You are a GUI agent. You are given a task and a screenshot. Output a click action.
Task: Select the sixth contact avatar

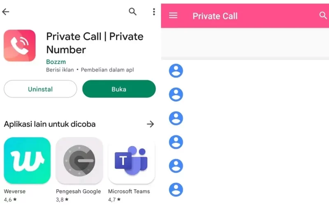coord(176,190)
